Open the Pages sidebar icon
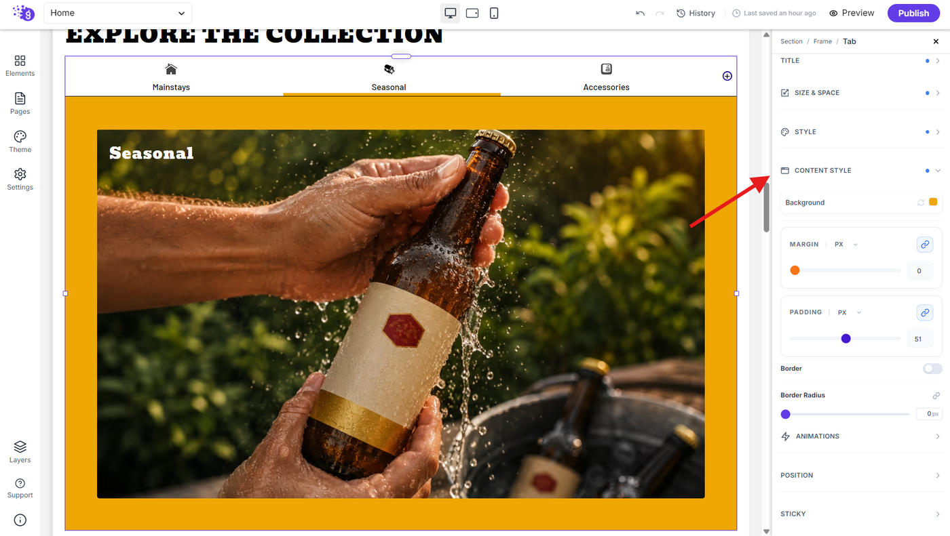This screenshot has height=536, width=950. click(20, 104)
